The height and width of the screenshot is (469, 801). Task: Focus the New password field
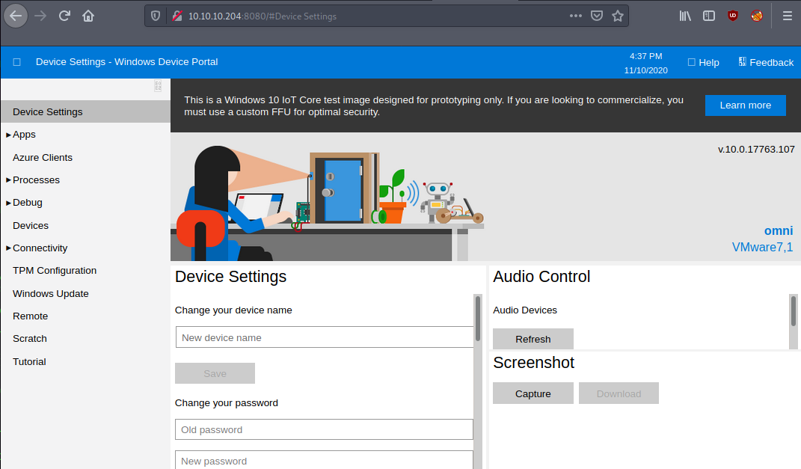click(x=324, y=460)
